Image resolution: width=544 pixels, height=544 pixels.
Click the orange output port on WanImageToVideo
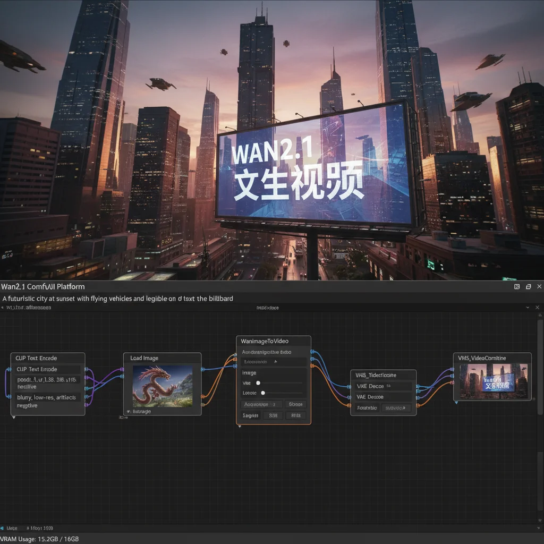coord(312,365)
